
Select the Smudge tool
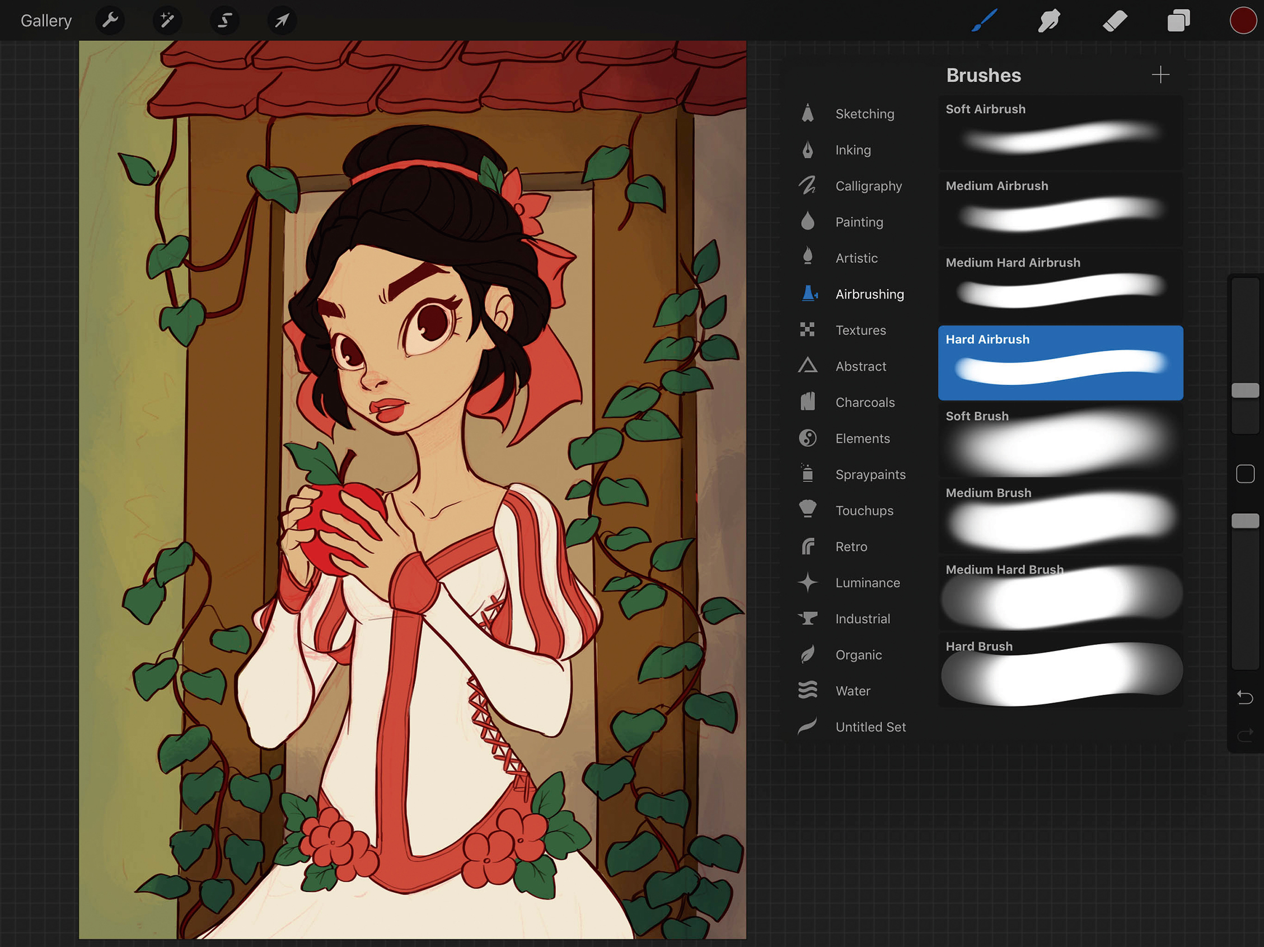pyautogui.click(x=1049, y=21)
